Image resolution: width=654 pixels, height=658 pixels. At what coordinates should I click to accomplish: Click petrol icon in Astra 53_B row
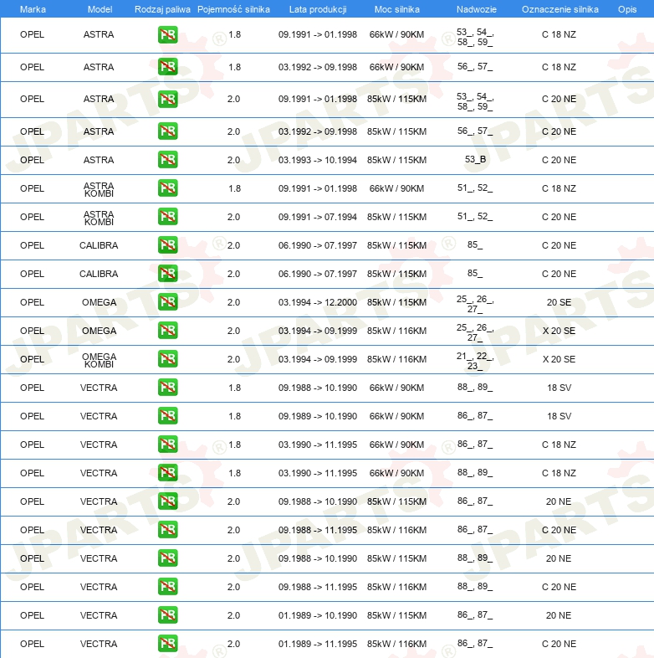point(168,160)
